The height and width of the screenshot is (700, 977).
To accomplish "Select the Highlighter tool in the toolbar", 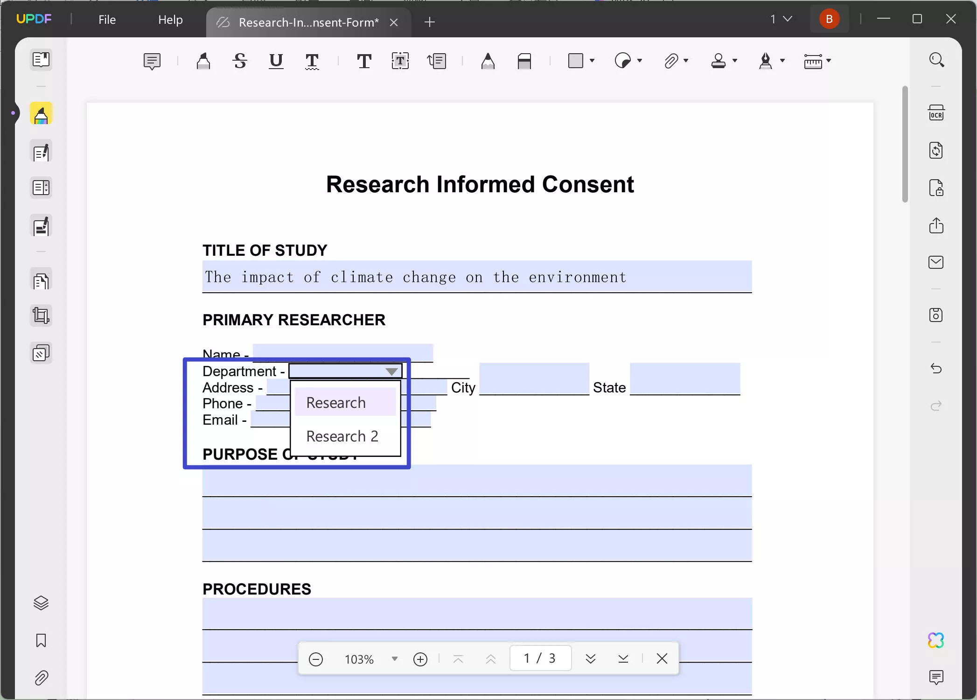I will [x=204, y=61].
